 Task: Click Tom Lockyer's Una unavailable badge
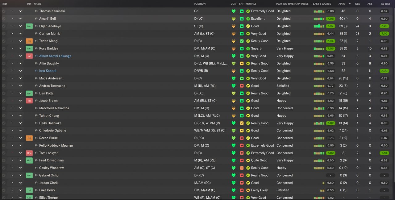29,153
